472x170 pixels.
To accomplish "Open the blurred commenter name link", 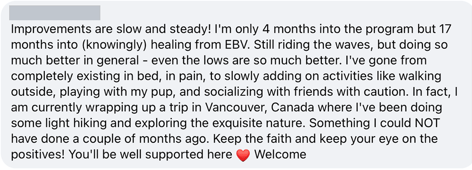I will (x=54, y=13).
